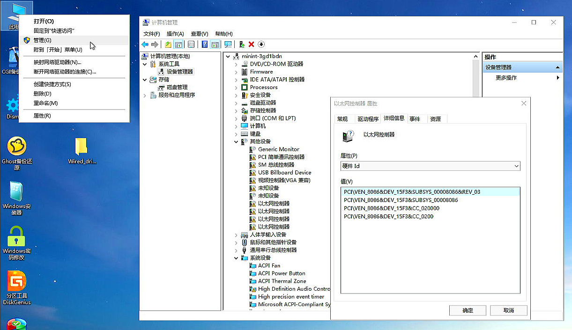Click the blue Help question mark icon
This screenshot has width=572, height=330.
pyautogui.click(x=205, y=44)
